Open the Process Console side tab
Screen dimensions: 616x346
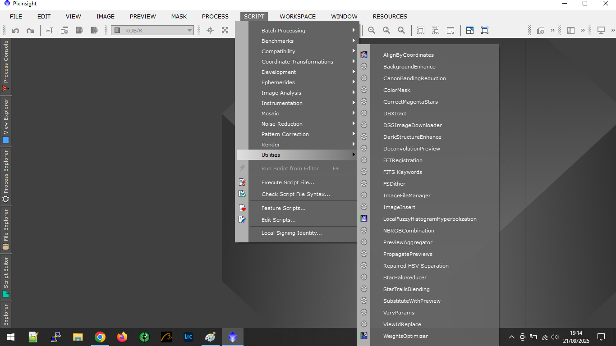[x=6, y=66]
